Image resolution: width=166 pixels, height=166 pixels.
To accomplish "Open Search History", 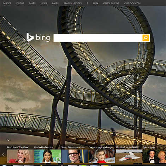I will [x=73, y=3].
